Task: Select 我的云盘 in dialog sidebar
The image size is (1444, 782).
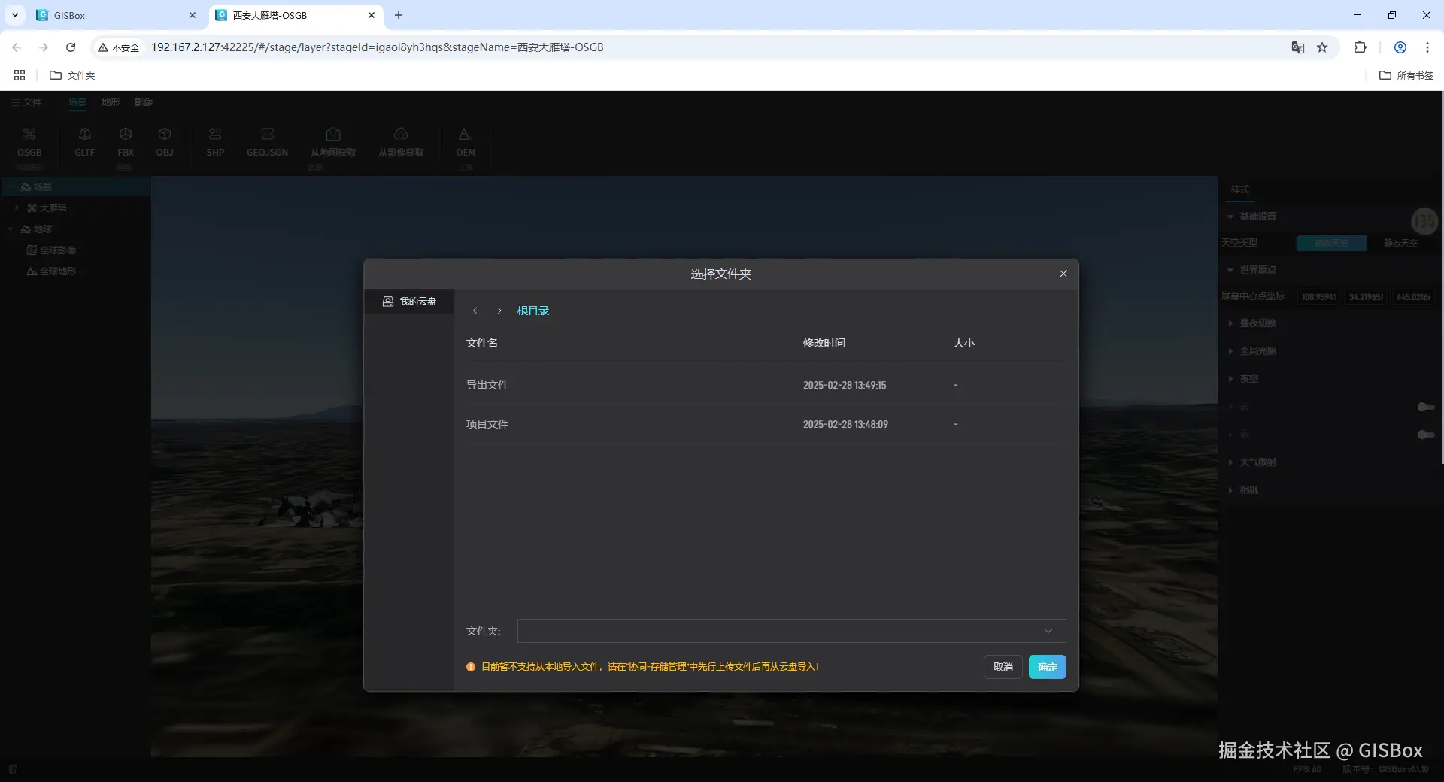Action: (x=409, y=302)
